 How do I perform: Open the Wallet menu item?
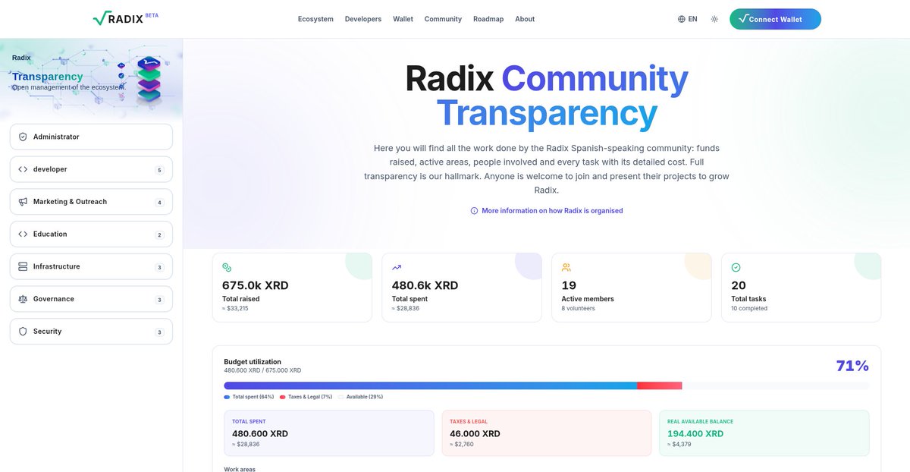(403, 19)
